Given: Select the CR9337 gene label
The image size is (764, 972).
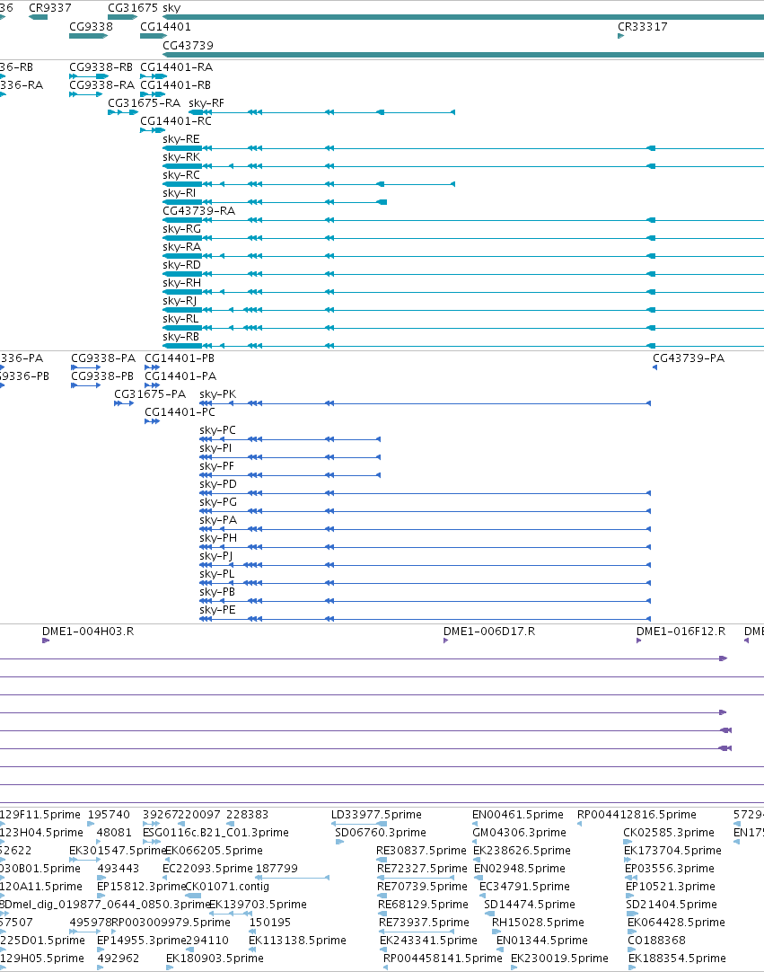Looking at the screenshot, I should (50, 8).
